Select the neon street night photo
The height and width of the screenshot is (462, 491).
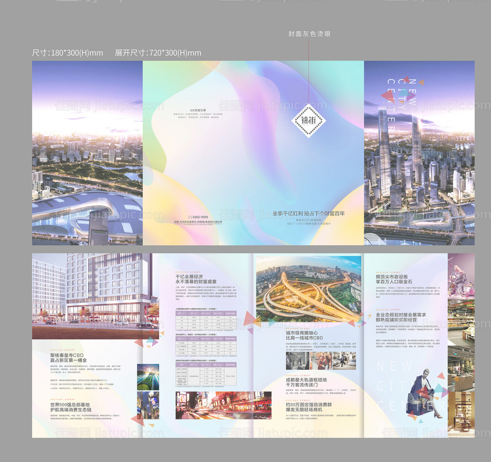(x=223, y=405)
